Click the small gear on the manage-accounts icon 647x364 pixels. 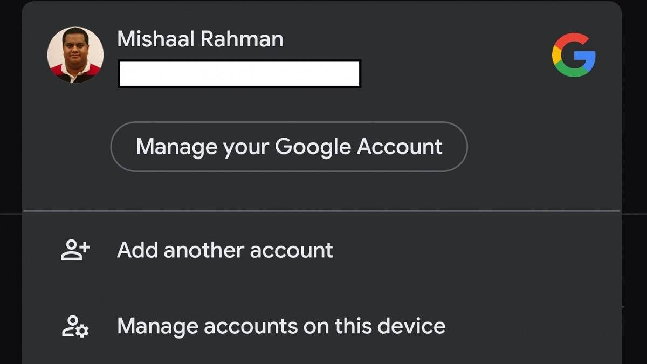click(82, 331)
